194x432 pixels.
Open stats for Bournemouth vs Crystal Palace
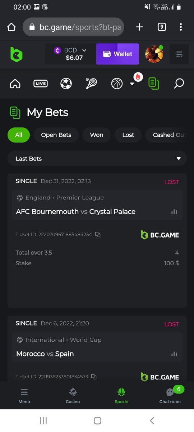(174, 212)
